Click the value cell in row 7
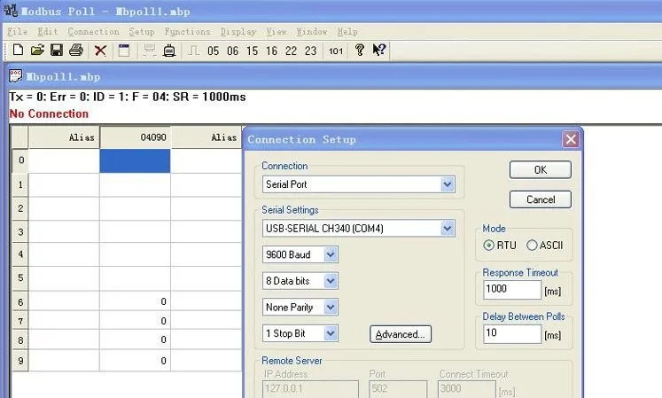This screenshot has height=398, width=662. click(135, 321)
